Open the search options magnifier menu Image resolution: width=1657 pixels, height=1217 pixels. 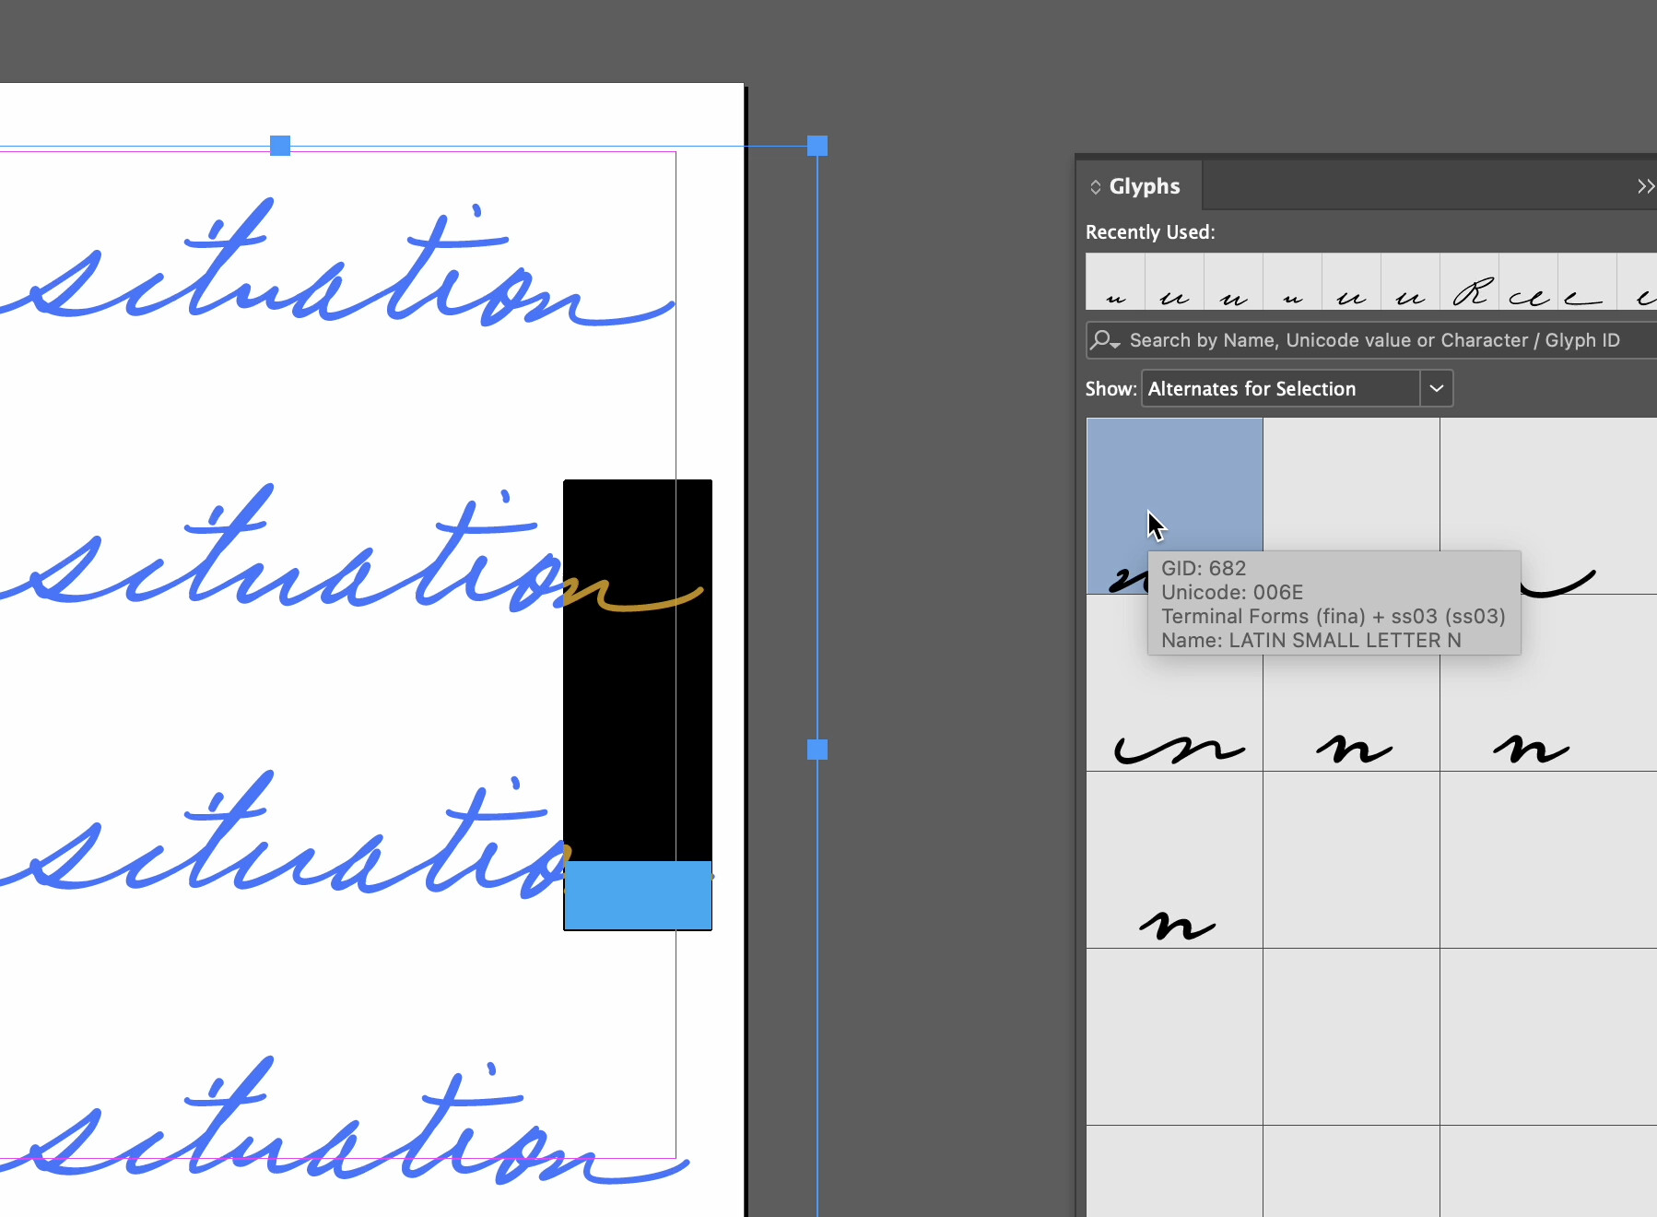pos(1104,340)
